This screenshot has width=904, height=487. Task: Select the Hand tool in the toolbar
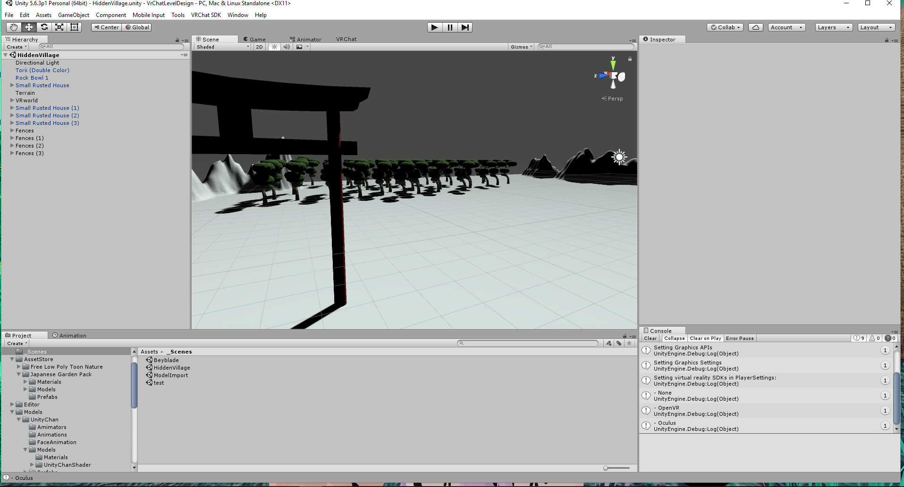coord(13,27)
